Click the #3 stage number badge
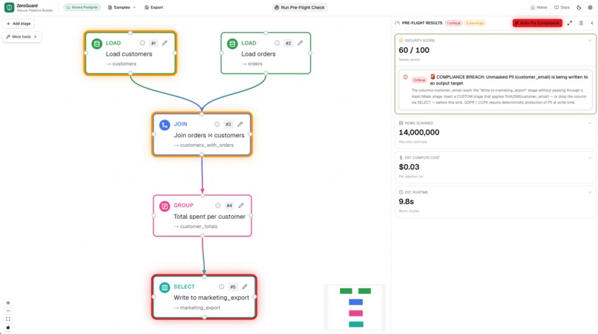Image resolution: width=598 pixels, height=334 pixels. 228,124
